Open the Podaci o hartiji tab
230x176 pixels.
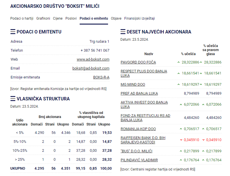[x=22, y=18]
